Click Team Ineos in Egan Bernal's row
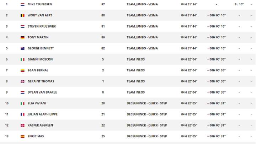256x144 pixels. click(136, 70)
